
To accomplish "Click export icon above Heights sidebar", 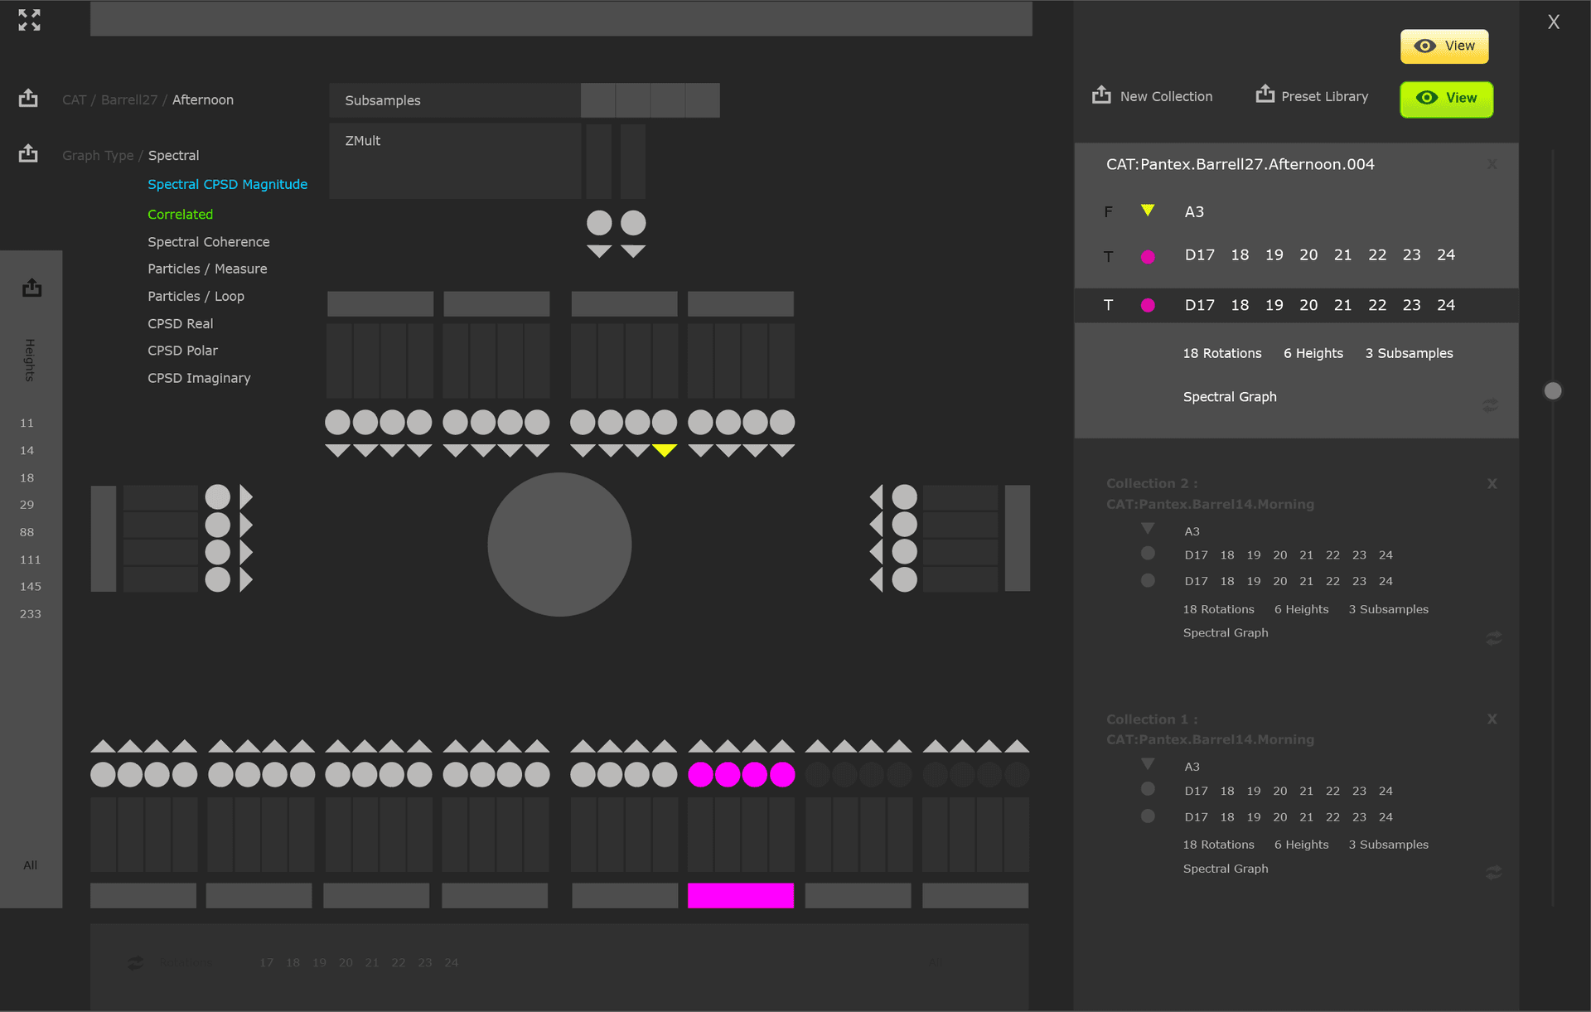I will pos(31,288).
